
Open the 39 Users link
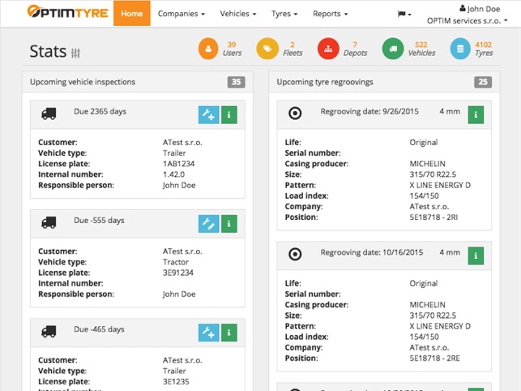[232, 49]
